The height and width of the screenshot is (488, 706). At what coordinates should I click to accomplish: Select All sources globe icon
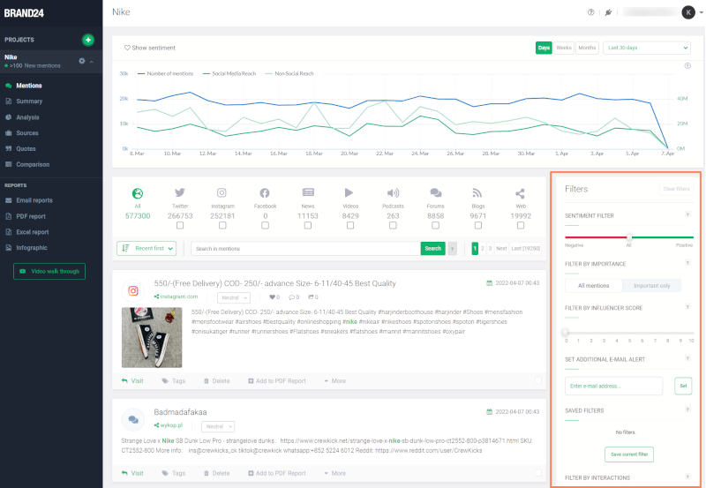(x=138, y=193)
